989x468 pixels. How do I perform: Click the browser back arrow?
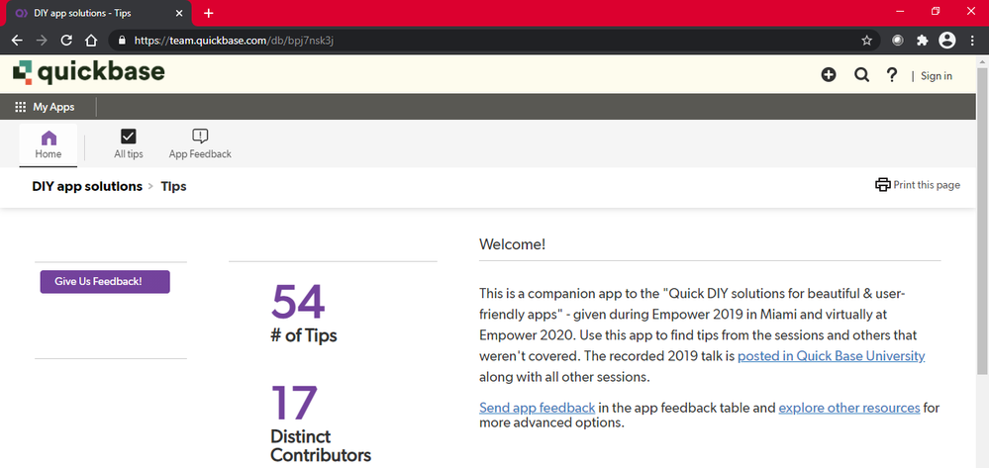click(17, 41)
